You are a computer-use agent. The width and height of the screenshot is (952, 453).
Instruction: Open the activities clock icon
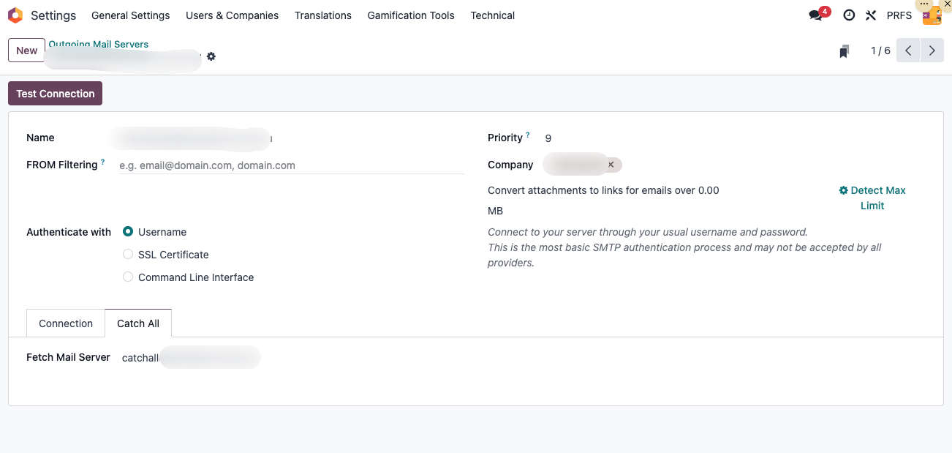[x=849, y=15]
